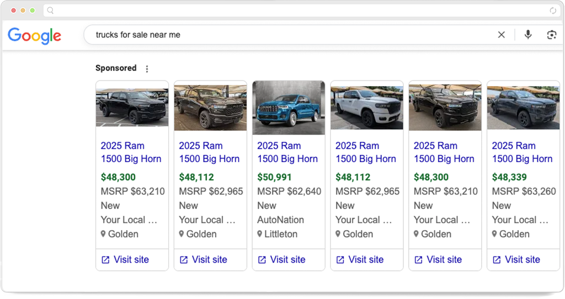Click Visit site in the AutoNation Littleton card

(x=282, y=260)
